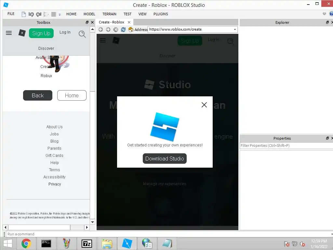Click the dark Back button
The image size is (333, 250).
coord(38,95)
